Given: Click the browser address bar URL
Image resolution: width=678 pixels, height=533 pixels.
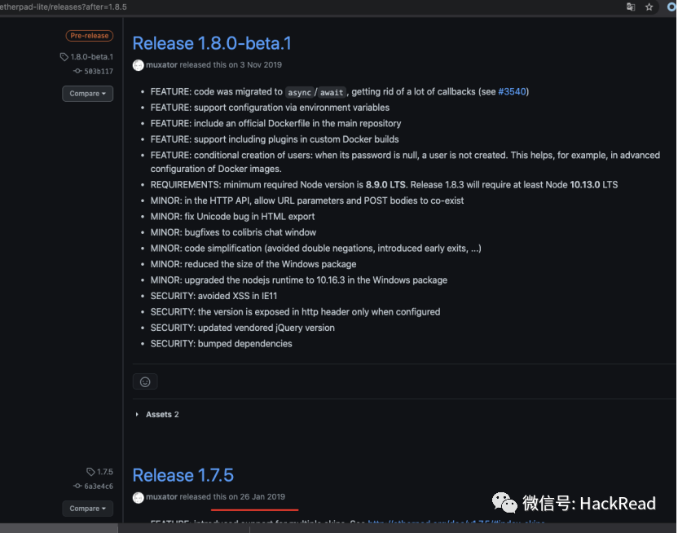Looking at the screenshot, I should 63,7.
